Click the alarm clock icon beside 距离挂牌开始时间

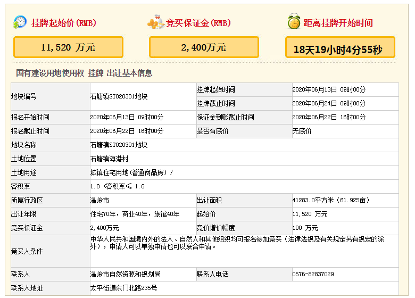tap(294, 21)
